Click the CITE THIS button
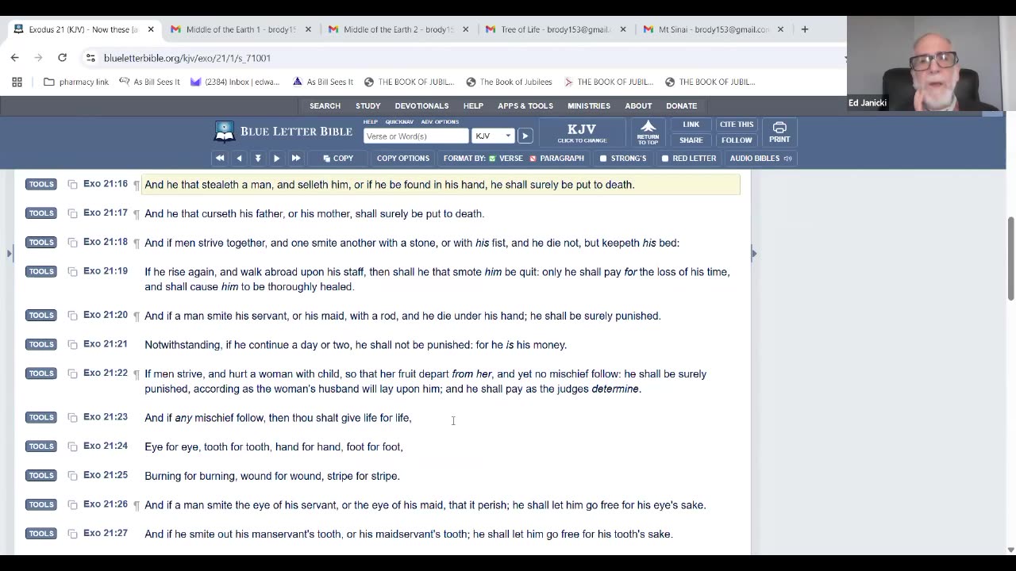The width and height of the screenshot is (1016, 571). 737,125
